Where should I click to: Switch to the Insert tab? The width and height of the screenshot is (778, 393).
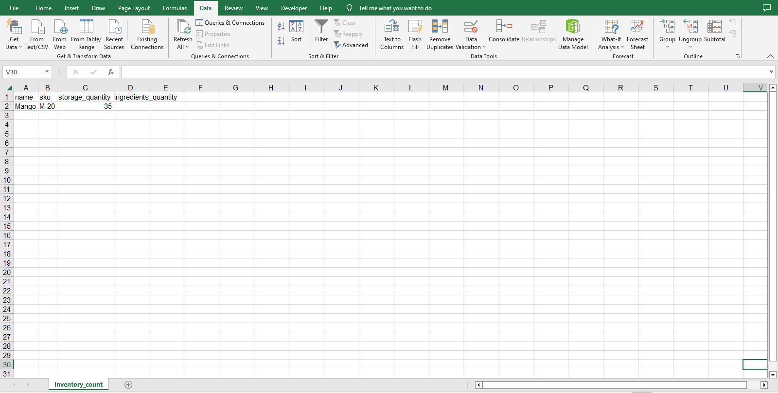coord(71,8)
